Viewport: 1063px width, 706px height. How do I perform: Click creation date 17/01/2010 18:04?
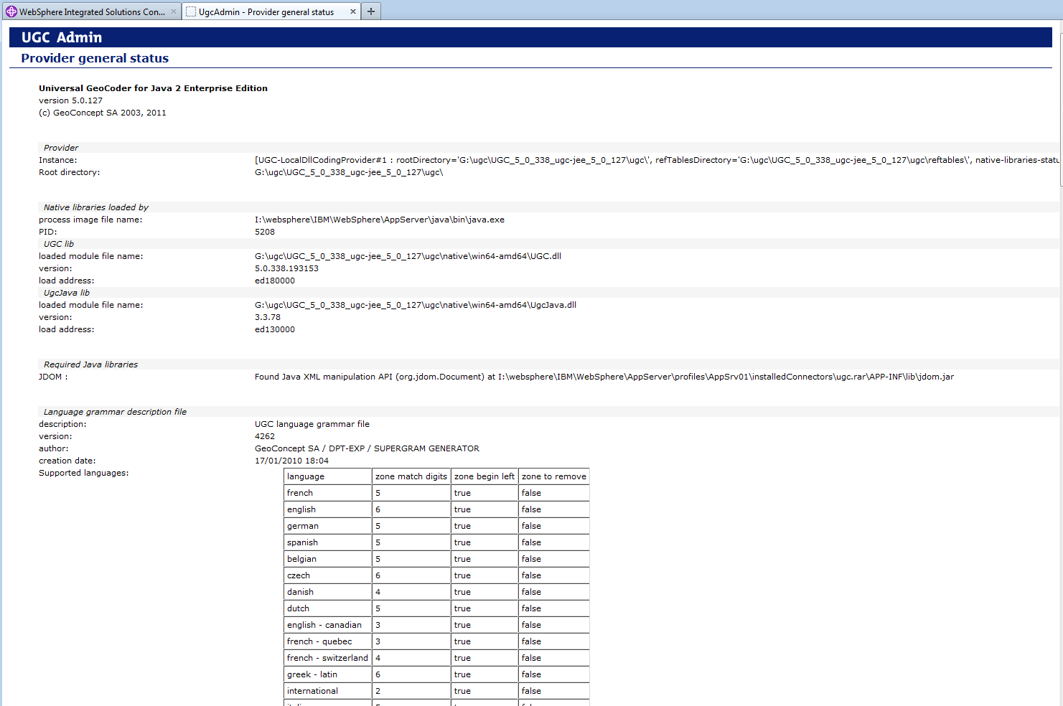[x=291, y=461]
